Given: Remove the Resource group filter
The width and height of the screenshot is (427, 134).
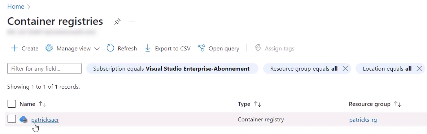Looking at the screenshot, I should pos(345,69).
